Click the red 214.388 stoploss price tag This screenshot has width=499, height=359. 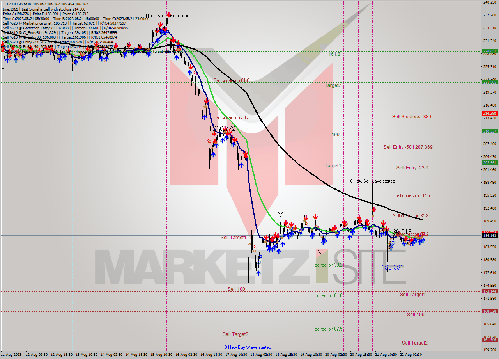click(490, 114)
